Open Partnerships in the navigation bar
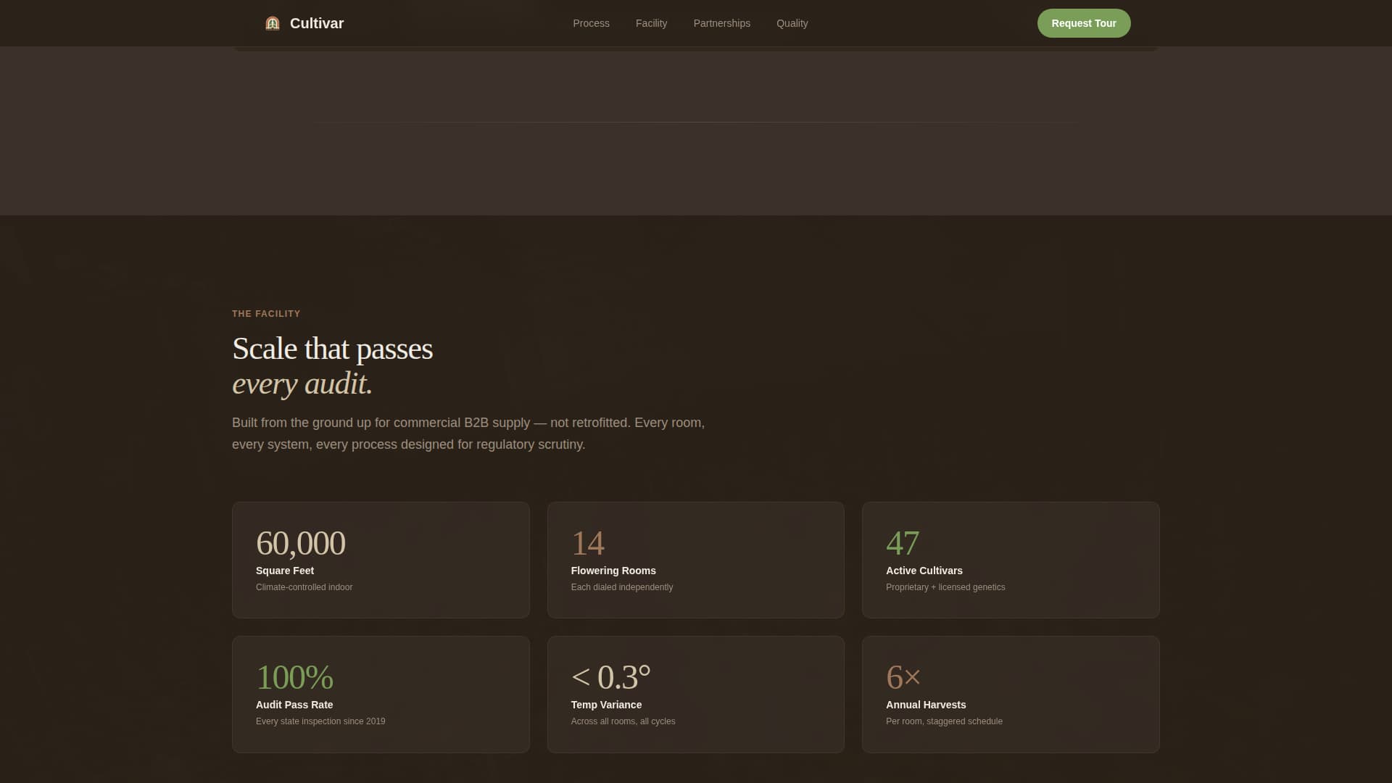1392x783 pixels. pos(721,23)
